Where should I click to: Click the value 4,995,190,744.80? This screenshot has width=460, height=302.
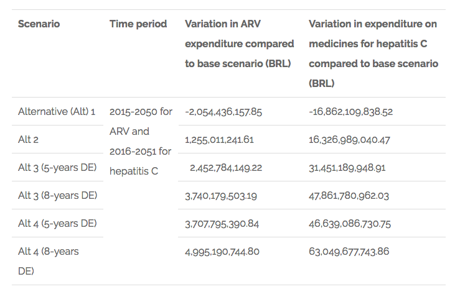click(x=222, y=252)
